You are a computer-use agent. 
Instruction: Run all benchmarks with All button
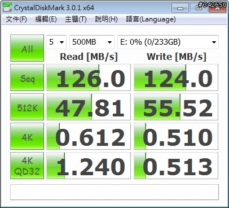(x=27, y=48)
